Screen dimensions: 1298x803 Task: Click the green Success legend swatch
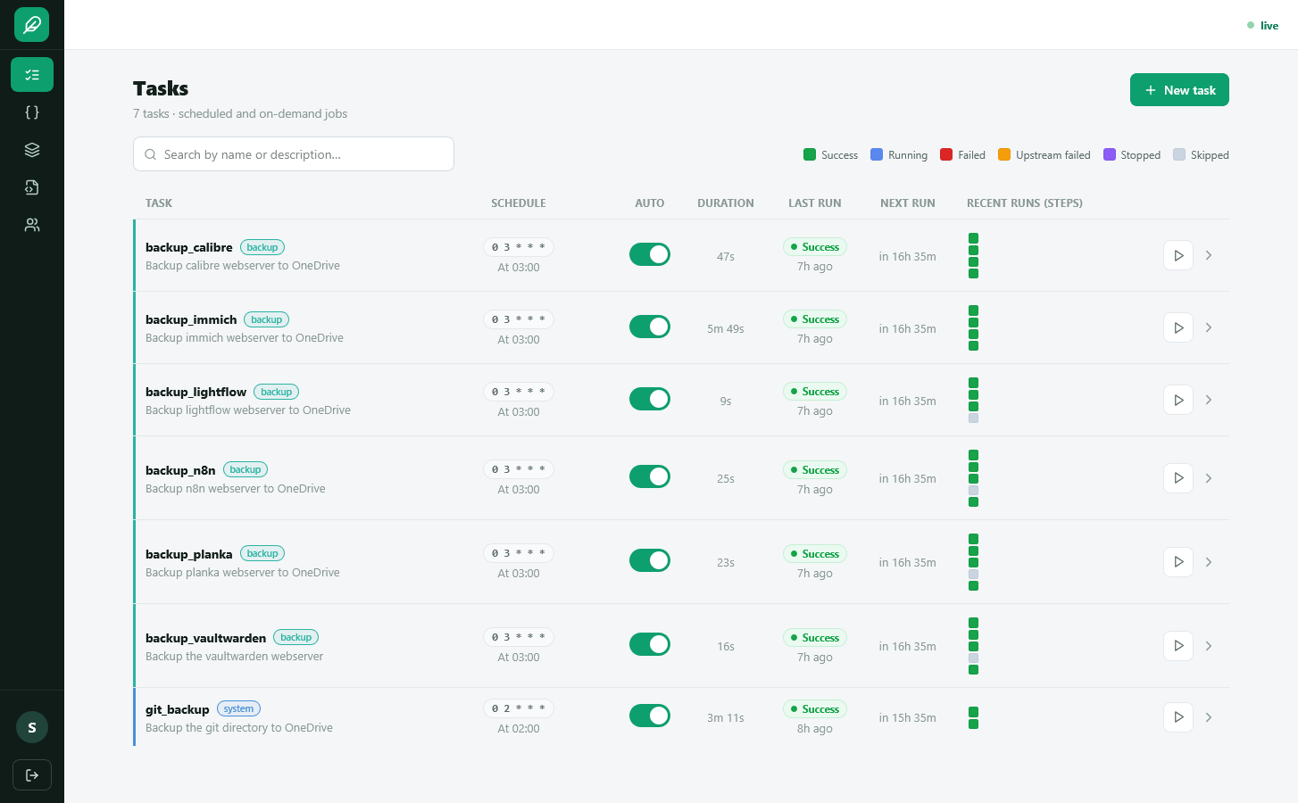(x=810, y=154)
